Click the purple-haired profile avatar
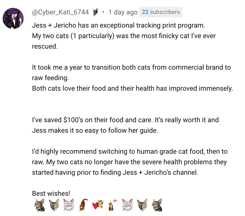The image size is (245, 216). click(x=13, y=18)
